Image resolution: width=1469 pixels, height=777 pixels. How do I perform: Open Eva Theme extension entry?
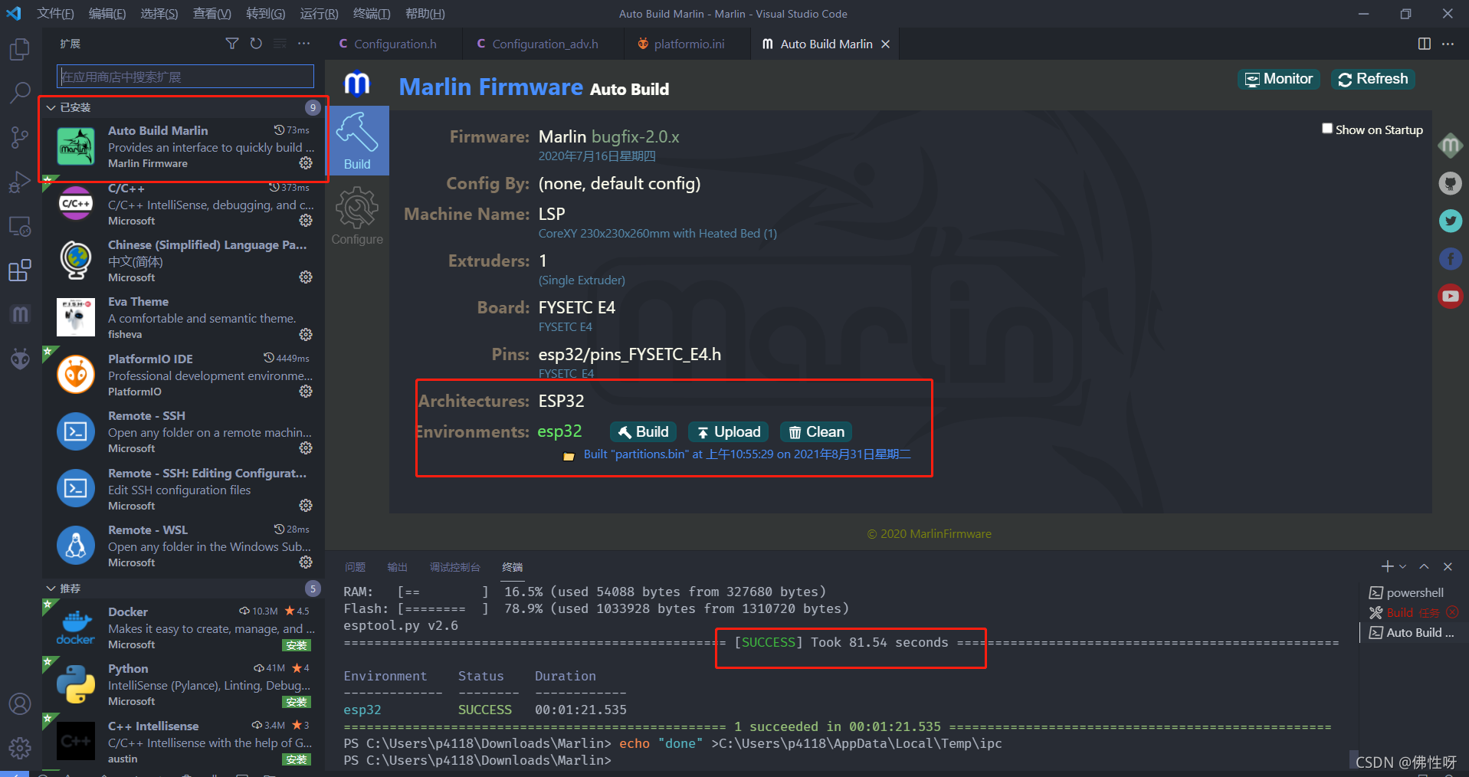pyautogui.click(x=184, y=318)
